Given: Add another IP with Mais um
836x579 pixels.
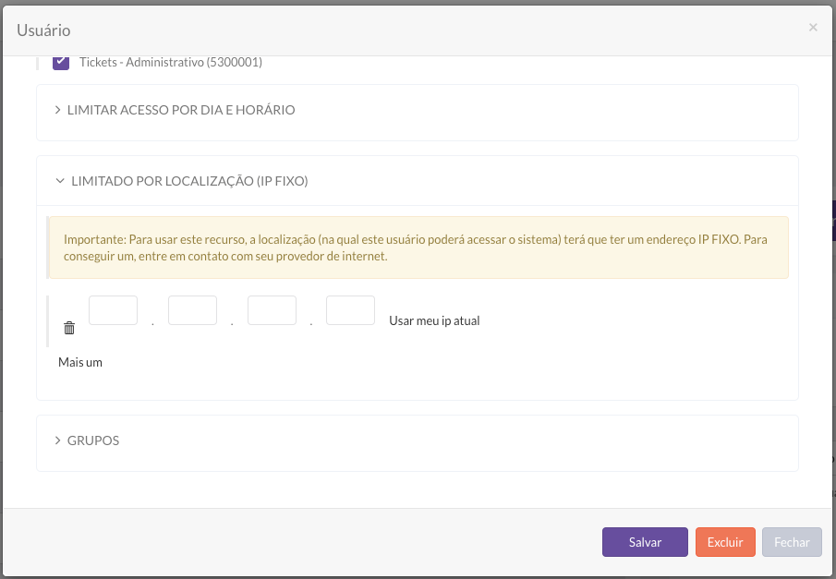Looking at the screenshot, I should point(80,363).
